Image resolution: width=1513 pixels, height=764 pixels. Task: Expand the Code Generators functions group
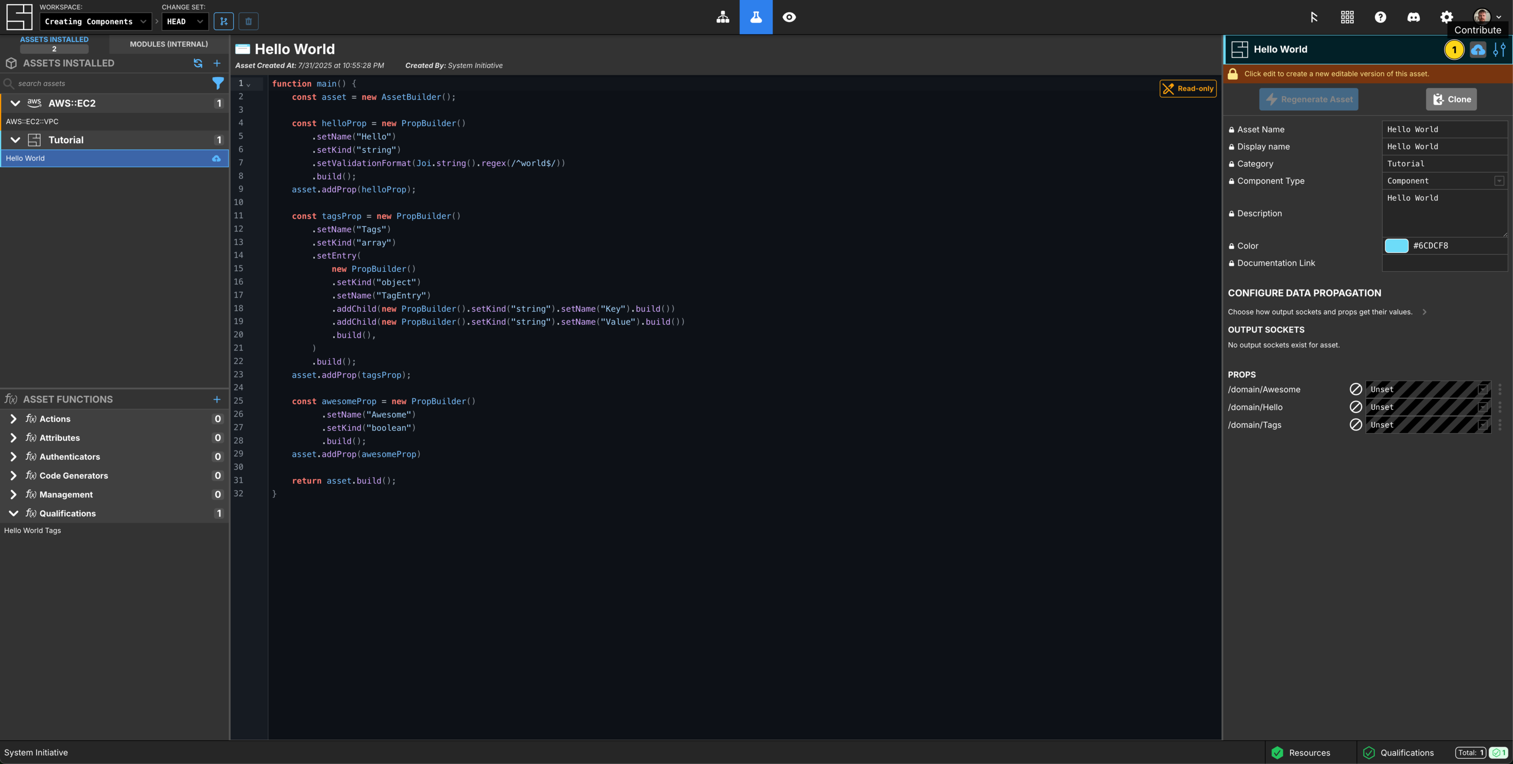13,476
